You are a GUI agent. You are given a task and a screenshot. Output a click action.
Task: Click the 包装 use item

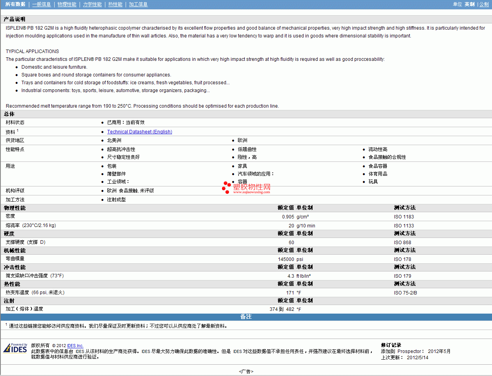[x=112, y=166]
